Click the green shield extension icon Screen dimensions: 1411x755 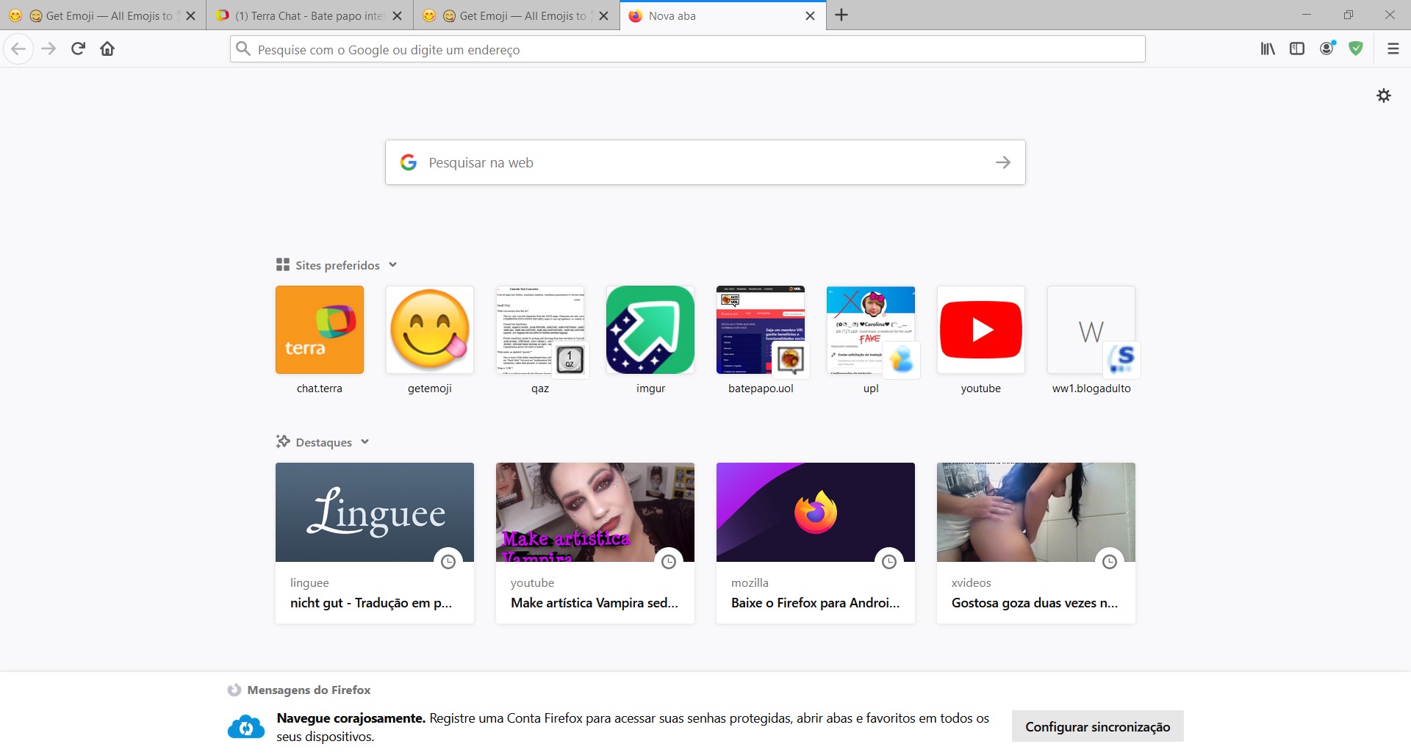1357,49
